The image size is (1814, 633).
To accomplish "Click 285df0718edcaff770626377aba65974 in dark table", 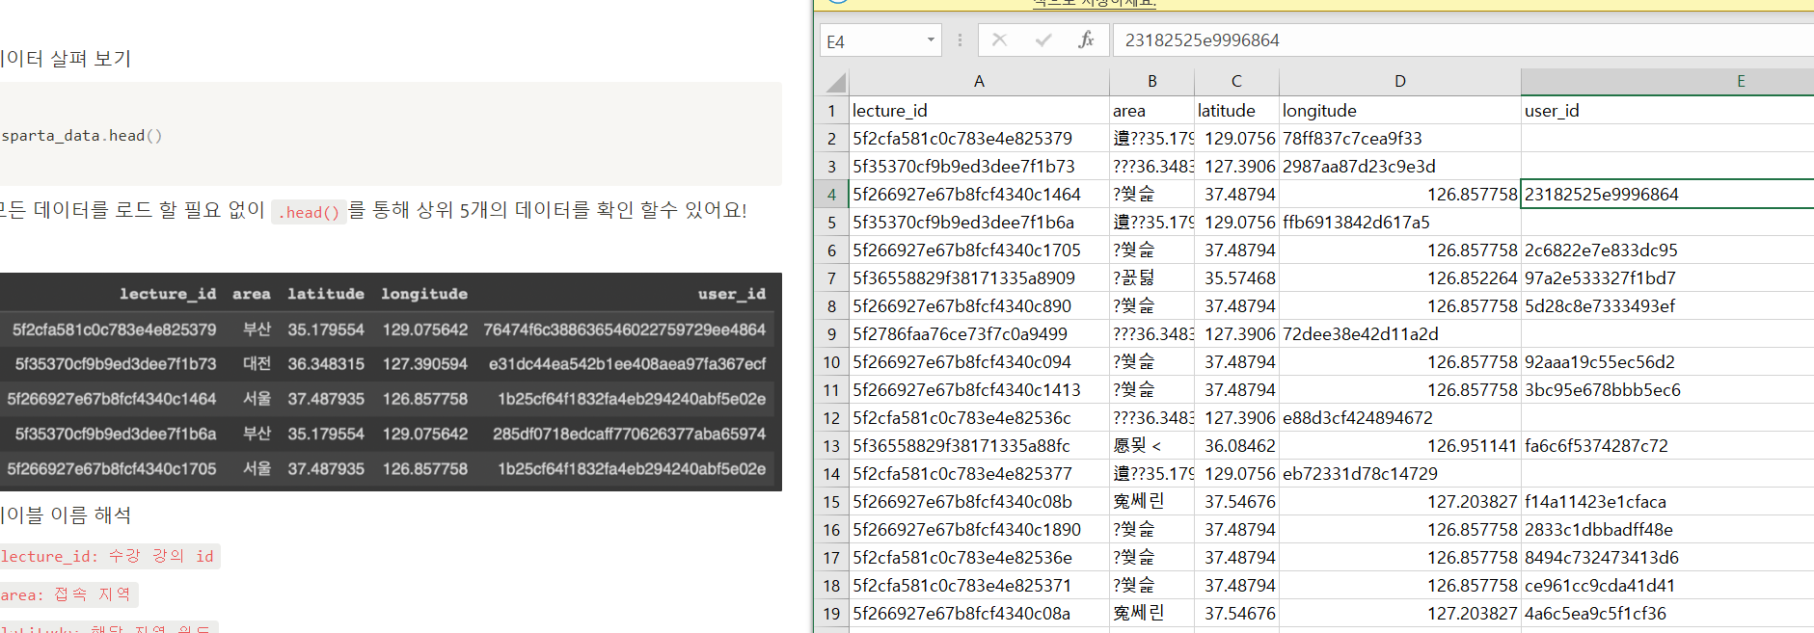I will 629,434.
